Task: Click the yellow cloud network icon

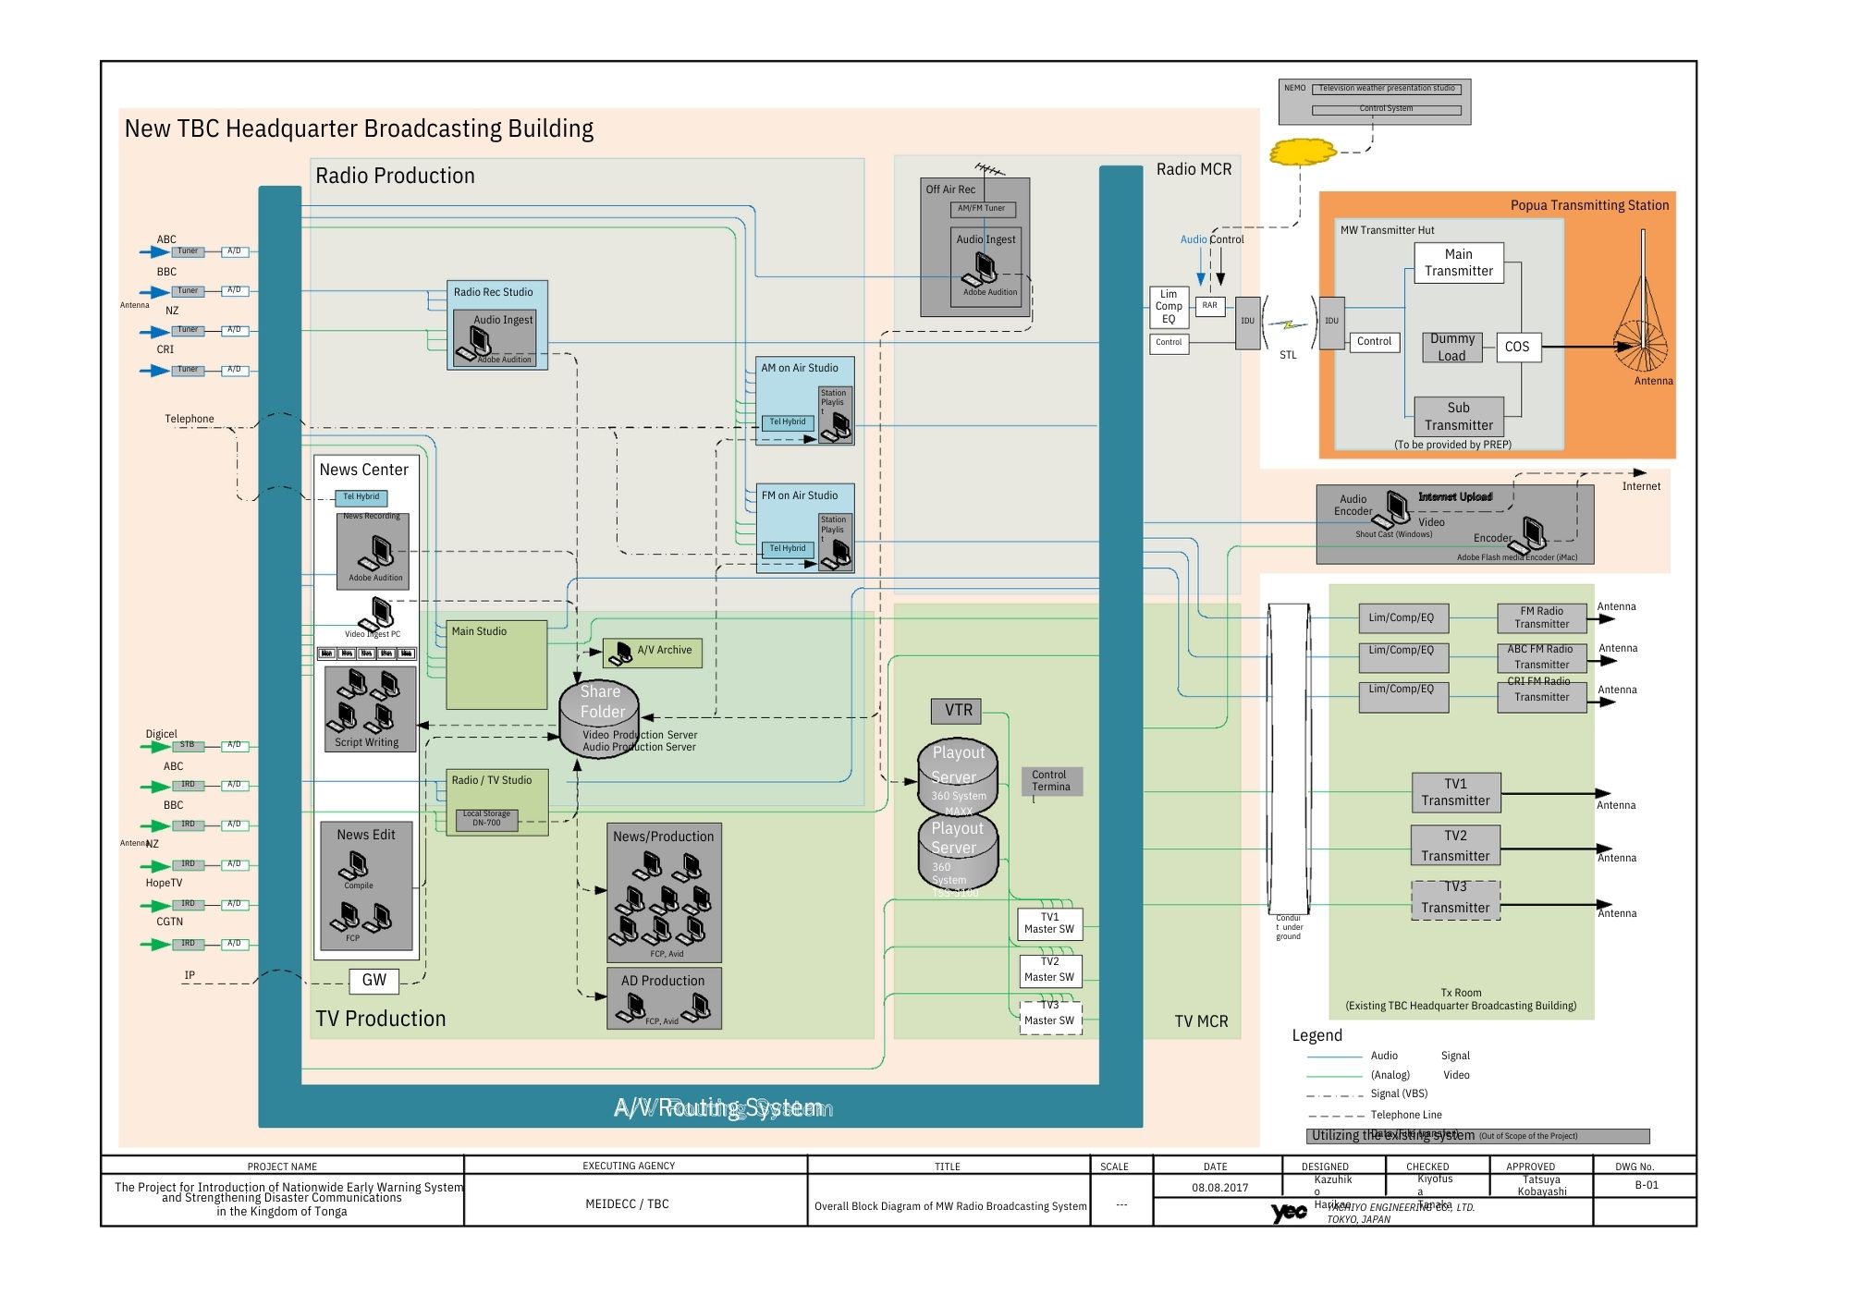Action: coord(1303,152)
